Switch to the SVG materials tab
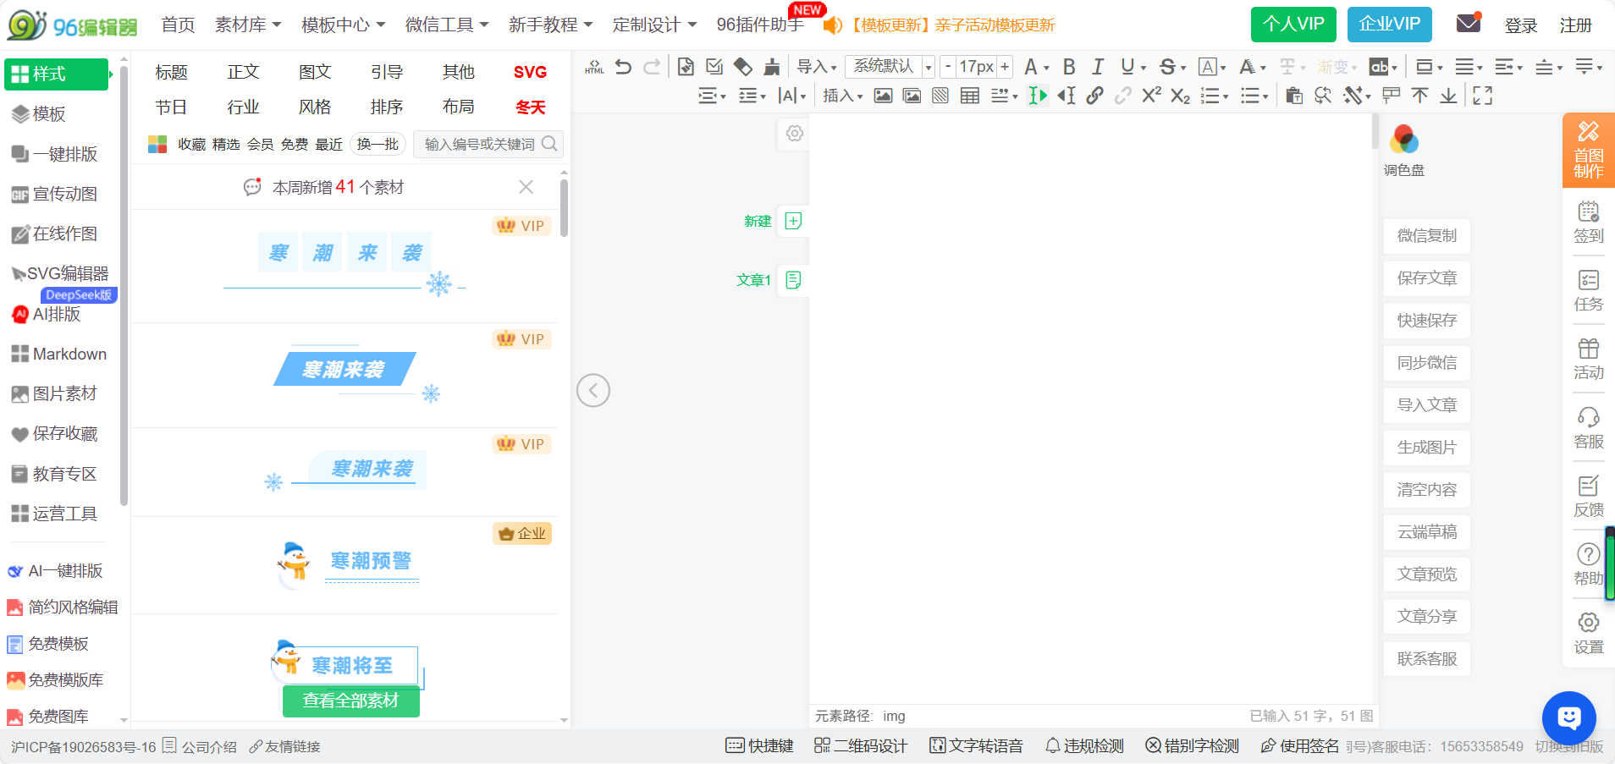 pyautogui.click(x=530, y=72)
